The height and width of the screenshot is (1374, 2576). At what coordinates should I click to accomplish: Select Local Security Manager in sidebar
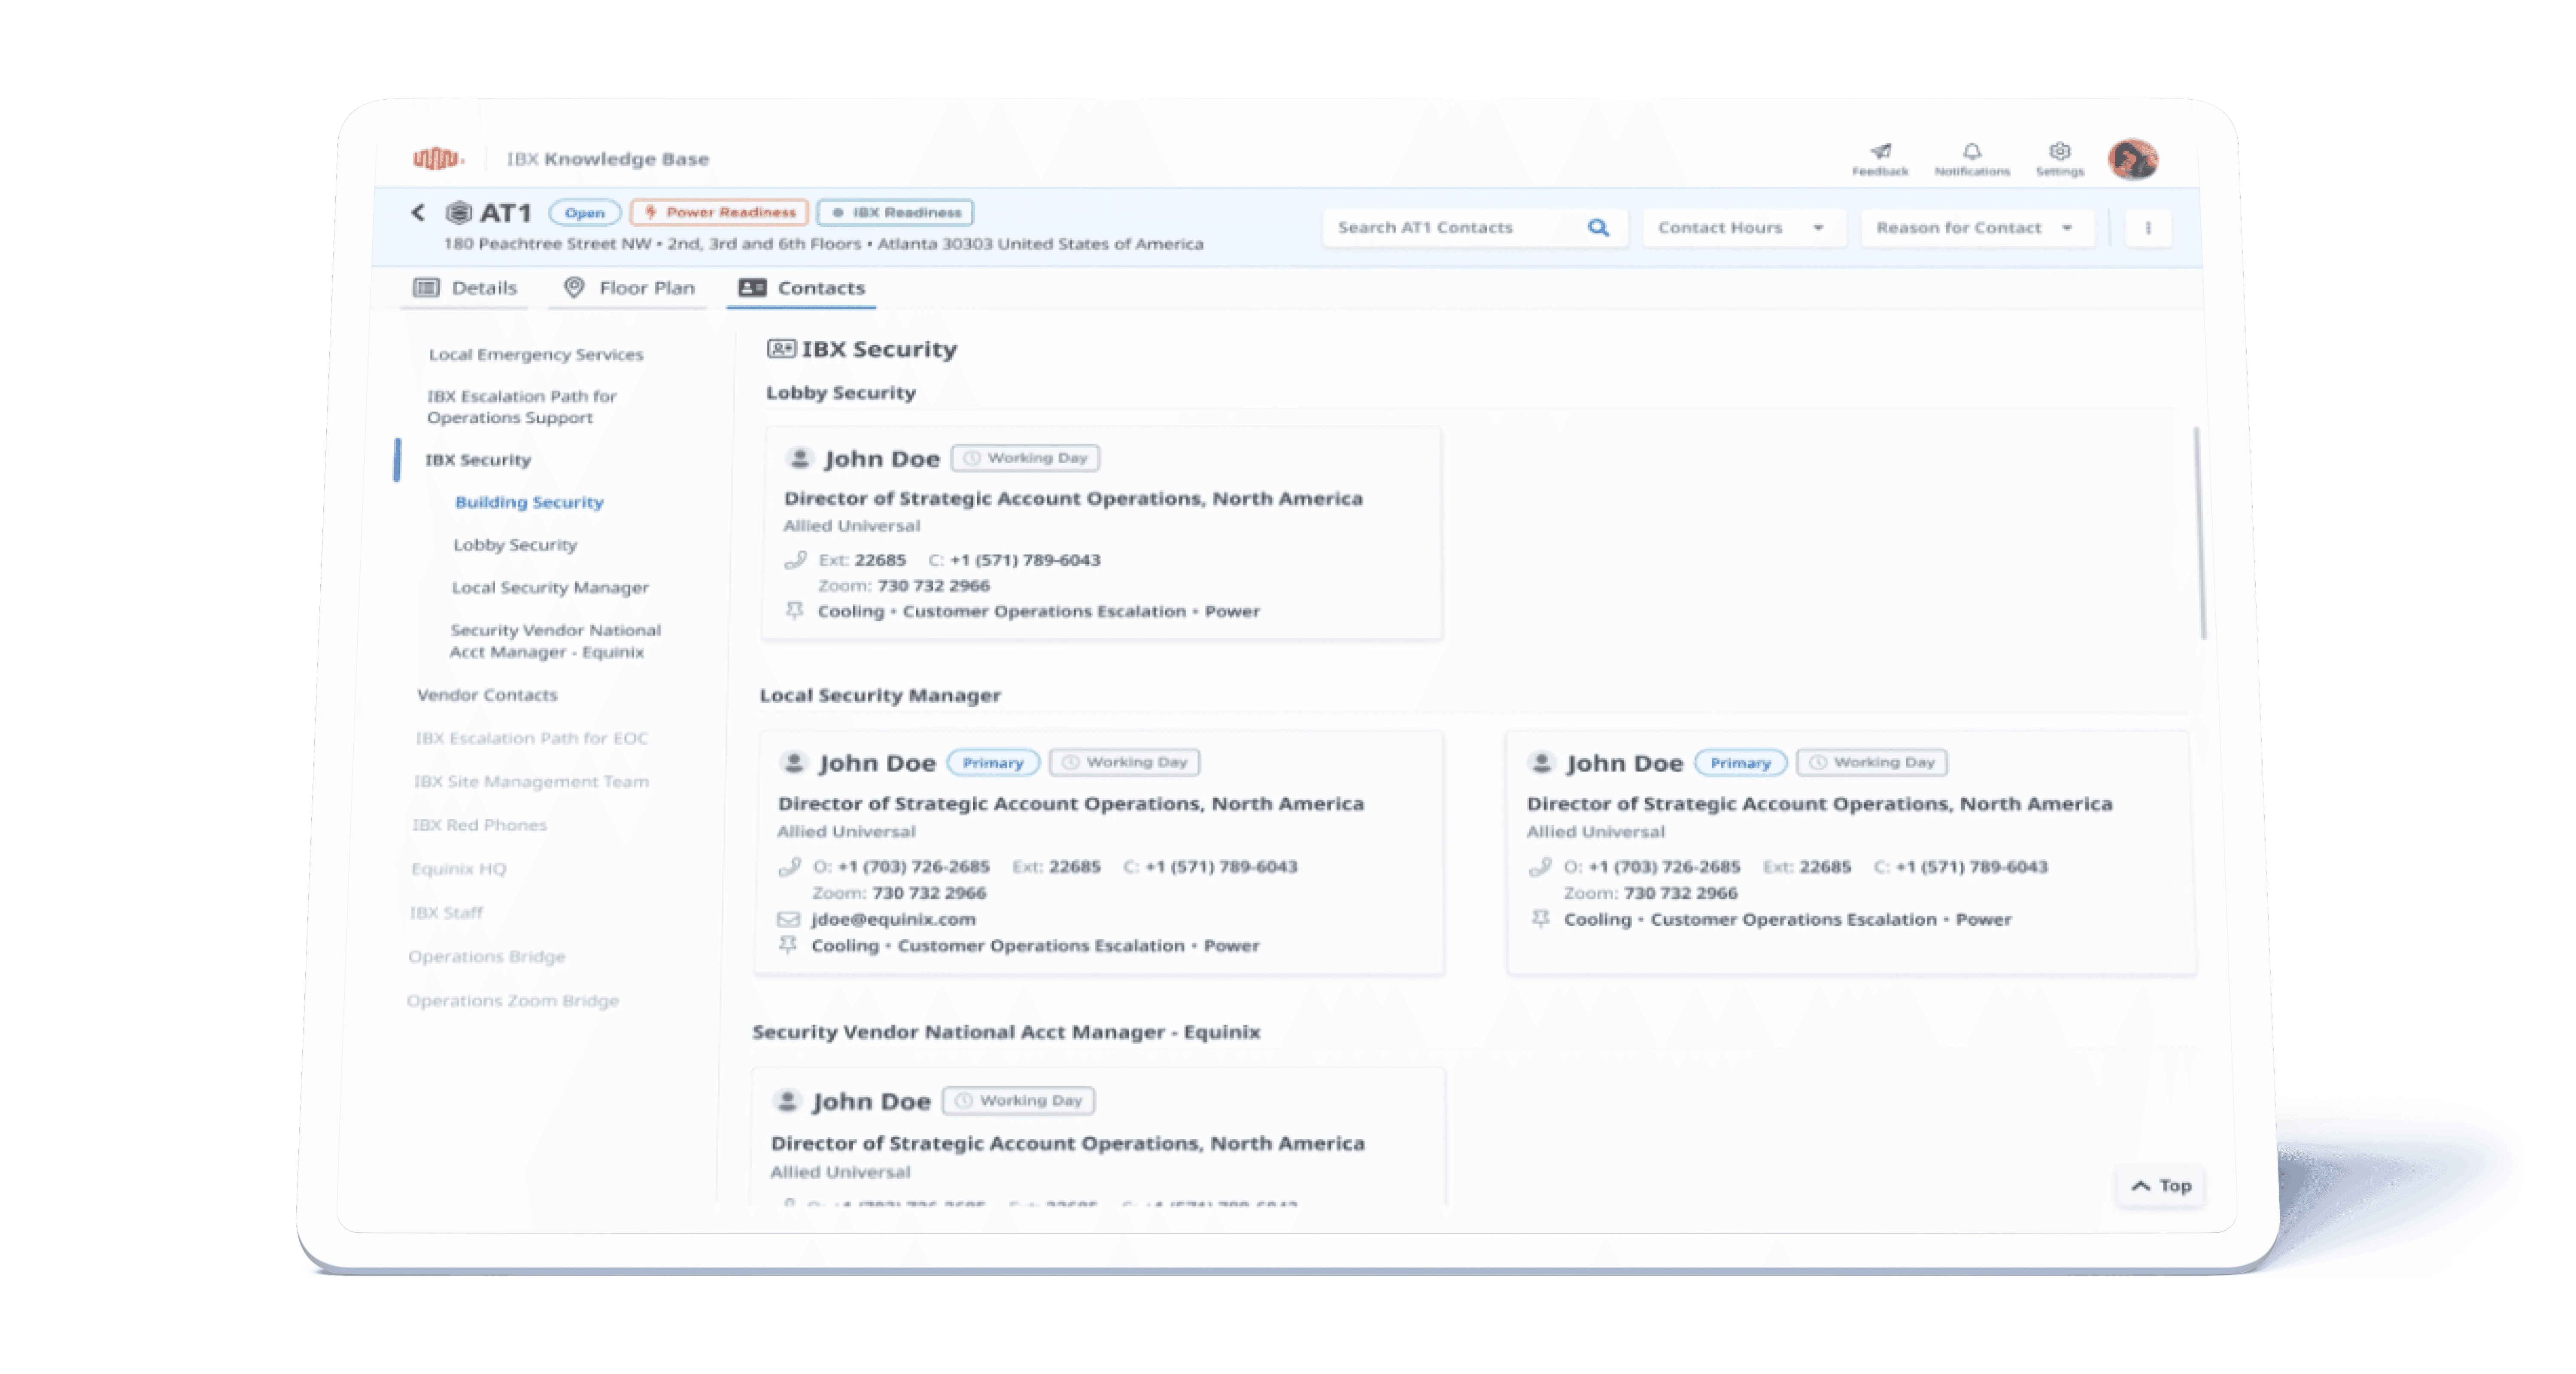pyautogui.click(x=550, y=588)
